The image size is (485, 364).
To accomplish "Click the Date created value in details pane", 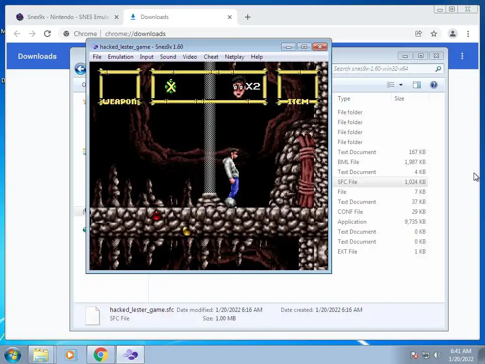I will (x=339, y=310).
